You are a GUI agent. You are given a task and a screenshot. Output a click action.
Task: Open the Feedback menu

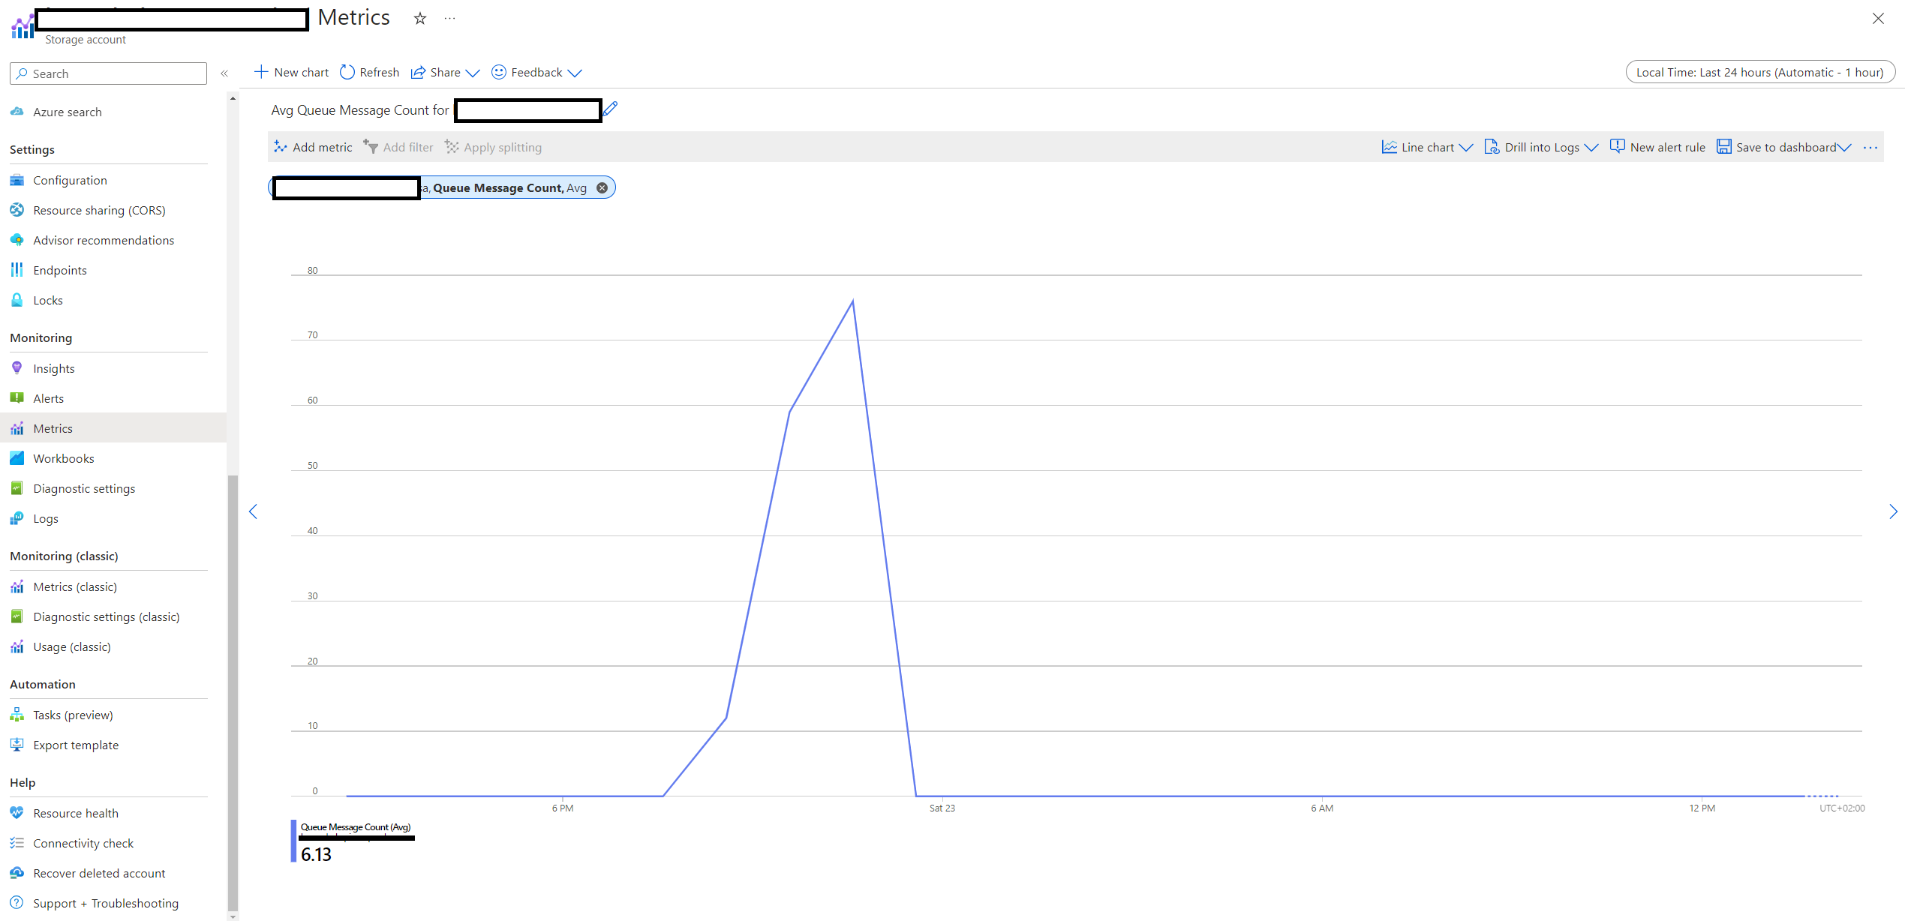click(536, 72)
